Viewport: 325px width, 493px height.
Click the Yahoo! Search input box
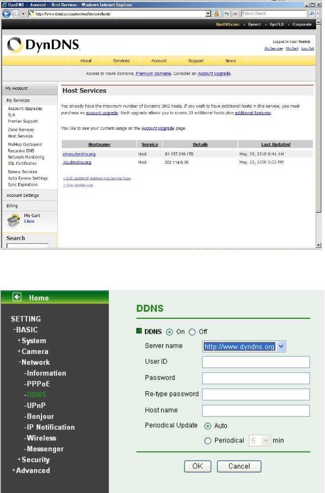273,13
